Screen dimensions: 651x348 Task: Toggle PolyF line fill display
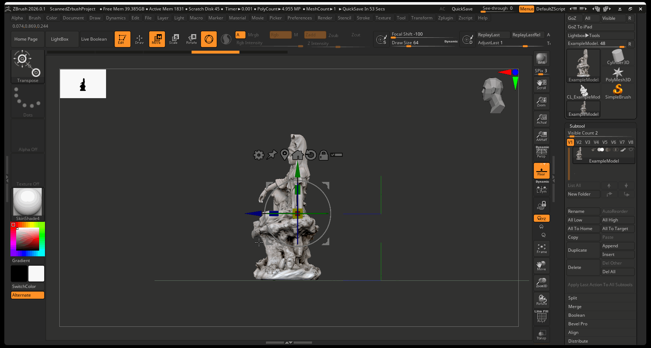541,317
